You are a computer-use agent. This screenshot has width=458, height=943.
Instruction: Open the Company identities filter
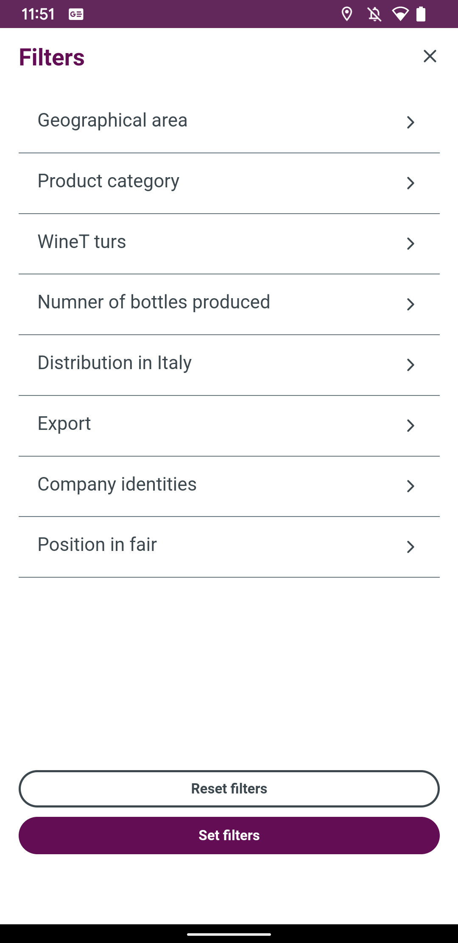[117, 484]
